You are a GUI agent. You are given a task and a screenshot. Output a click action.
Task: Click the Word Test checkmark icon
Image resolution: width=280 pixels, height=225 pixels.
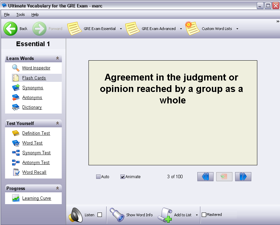tap(16, 143)
